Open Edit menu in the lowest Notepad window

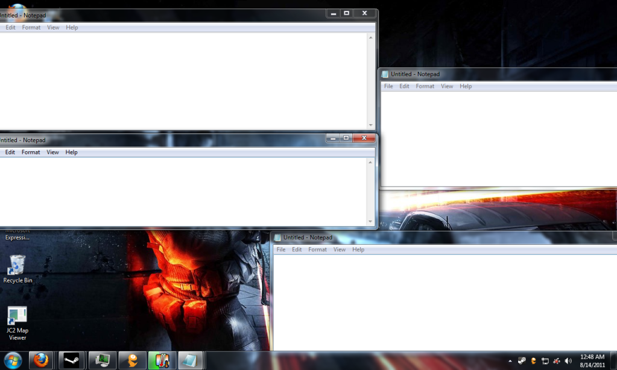(297, 249)
